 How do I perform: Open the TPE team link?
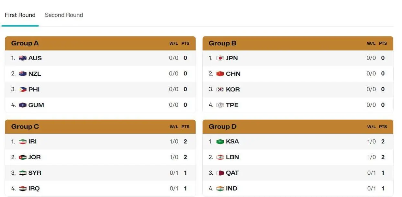[232, 105]
